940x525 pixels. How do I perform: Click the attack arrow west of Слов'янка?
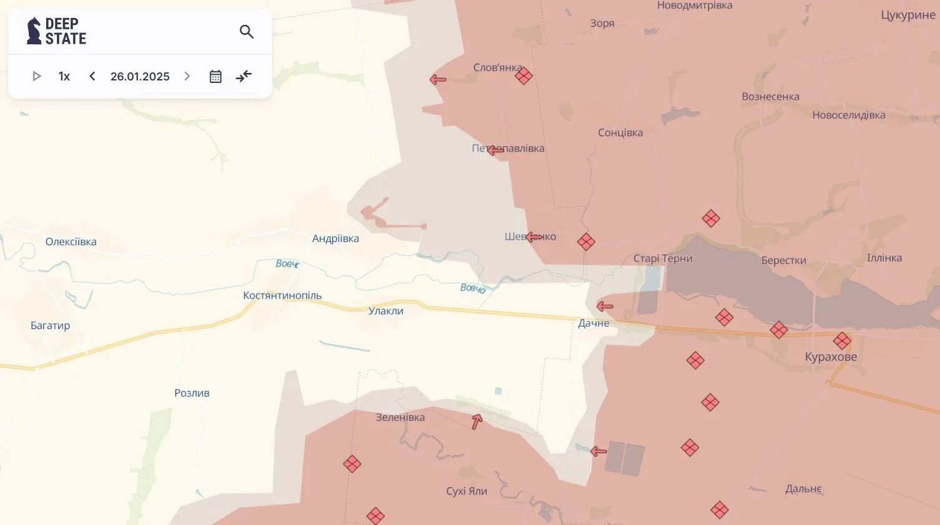coord(438,79)
